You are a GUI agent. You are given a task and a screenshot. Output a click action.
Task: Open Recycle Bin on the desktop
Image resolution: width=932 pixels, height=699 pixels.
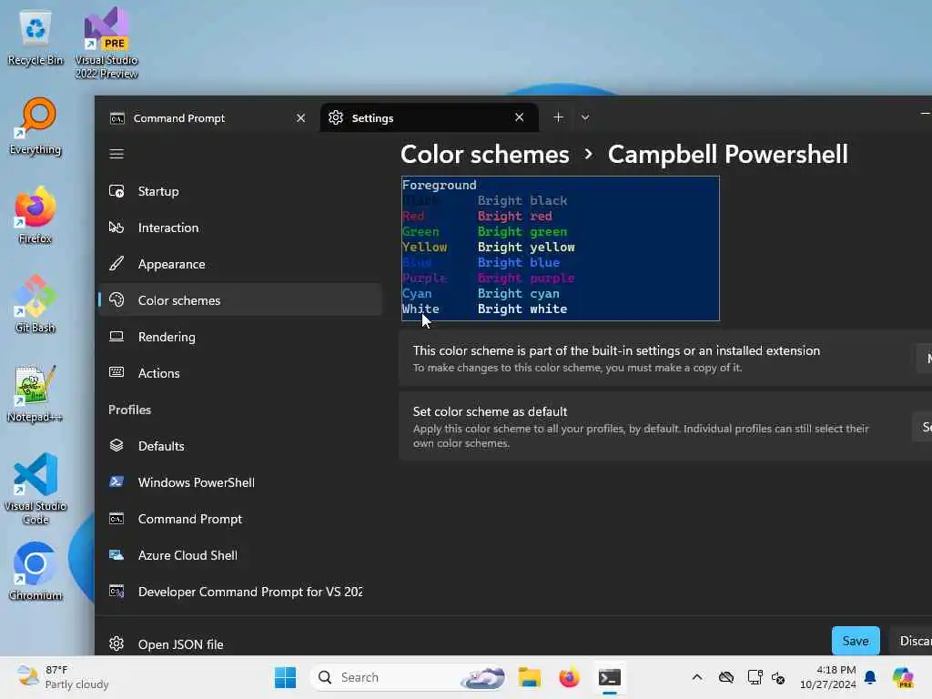pyautogui.click(x=35, y=37)
